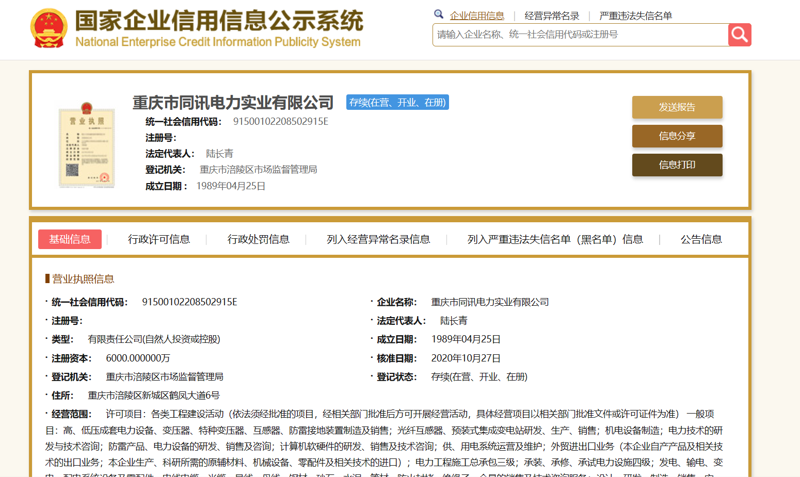Screen dimensions: 800x477
Task: Click the 发送报告 button
Action: click(677, 107)
